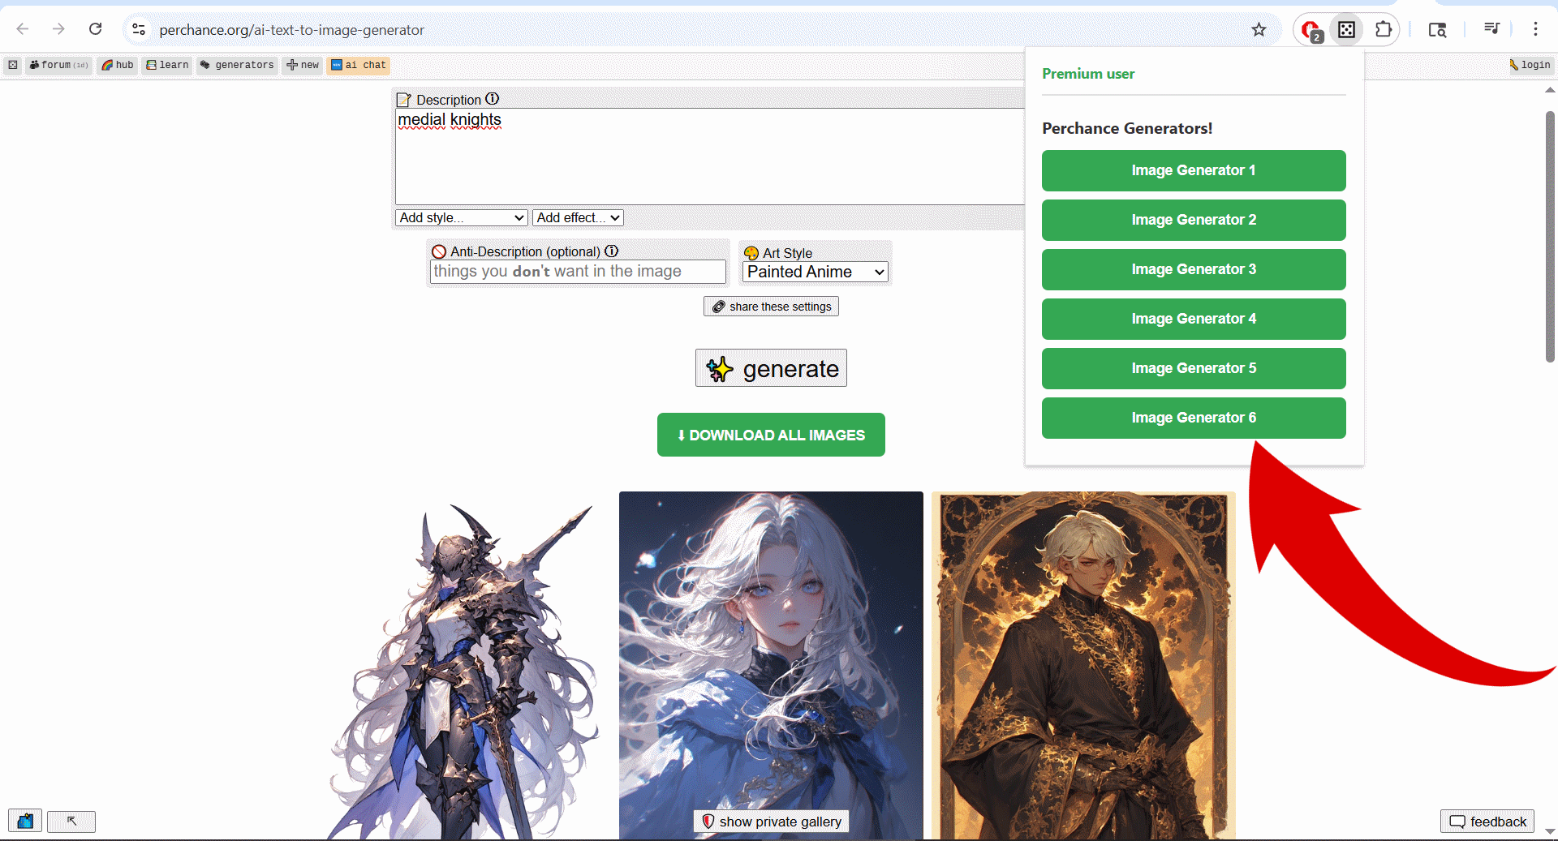Open the Art Style Painted Anime dropdown

[x=815, y=272]
